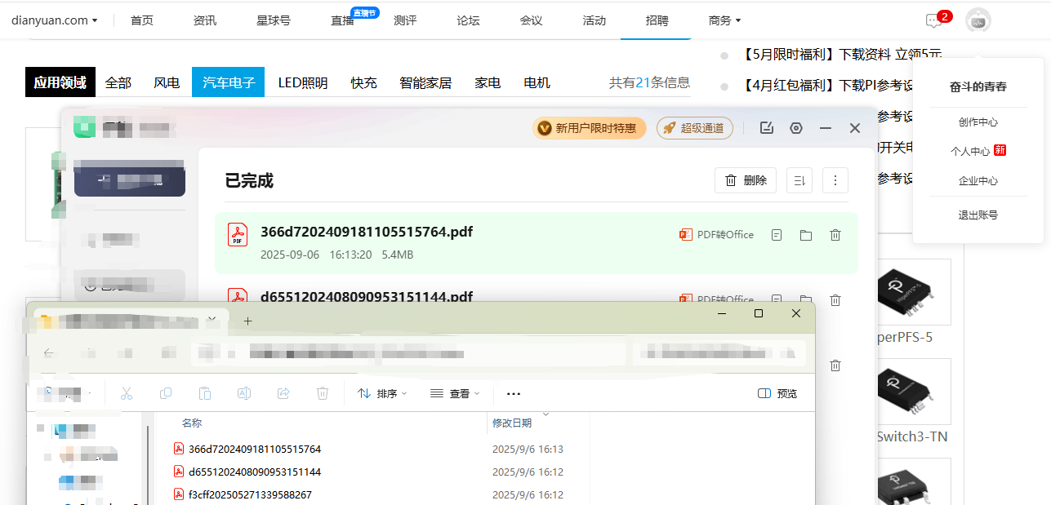
Task: Click the 删除 button in completed downloads
Action: coord(746,180)
